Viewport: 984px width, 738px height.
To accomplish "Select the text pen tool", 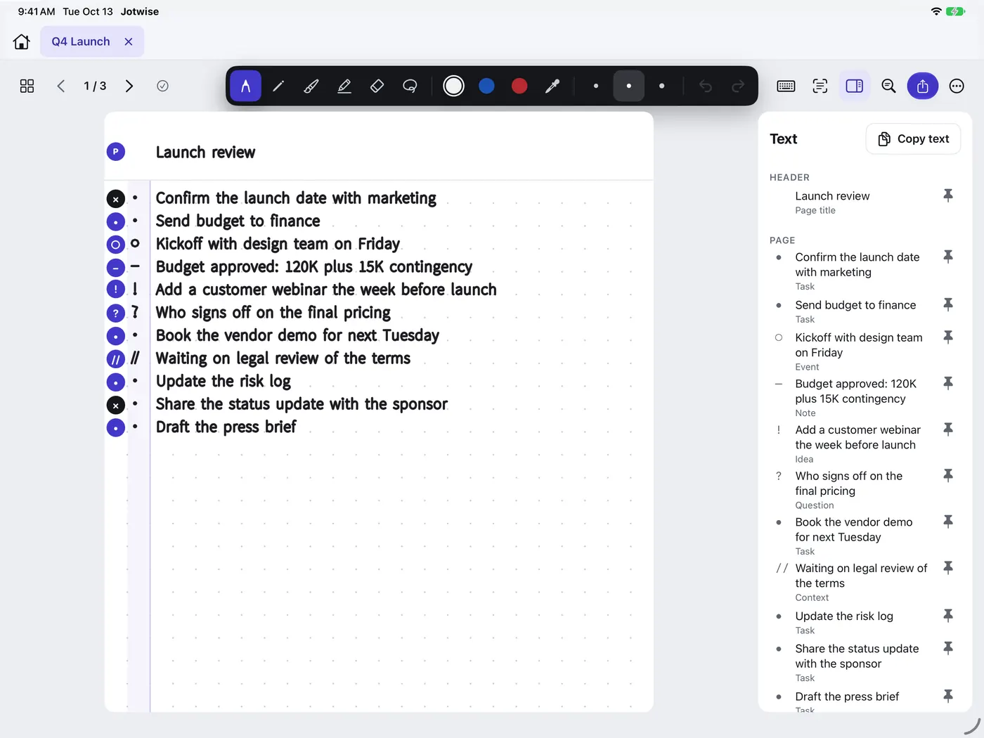I will click(x=245, y=86).
